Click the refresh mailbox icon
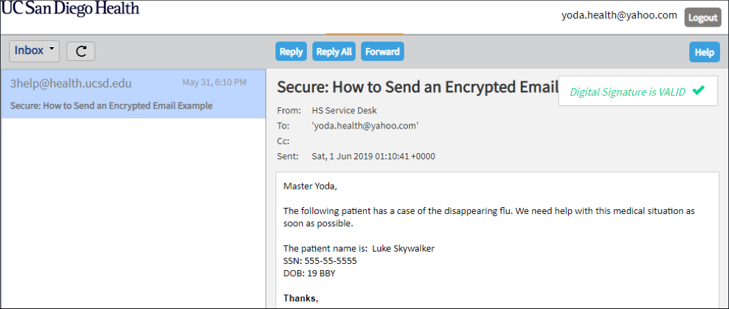The width and height of the screenshot is (729, 309). click(x=81, y=51)
